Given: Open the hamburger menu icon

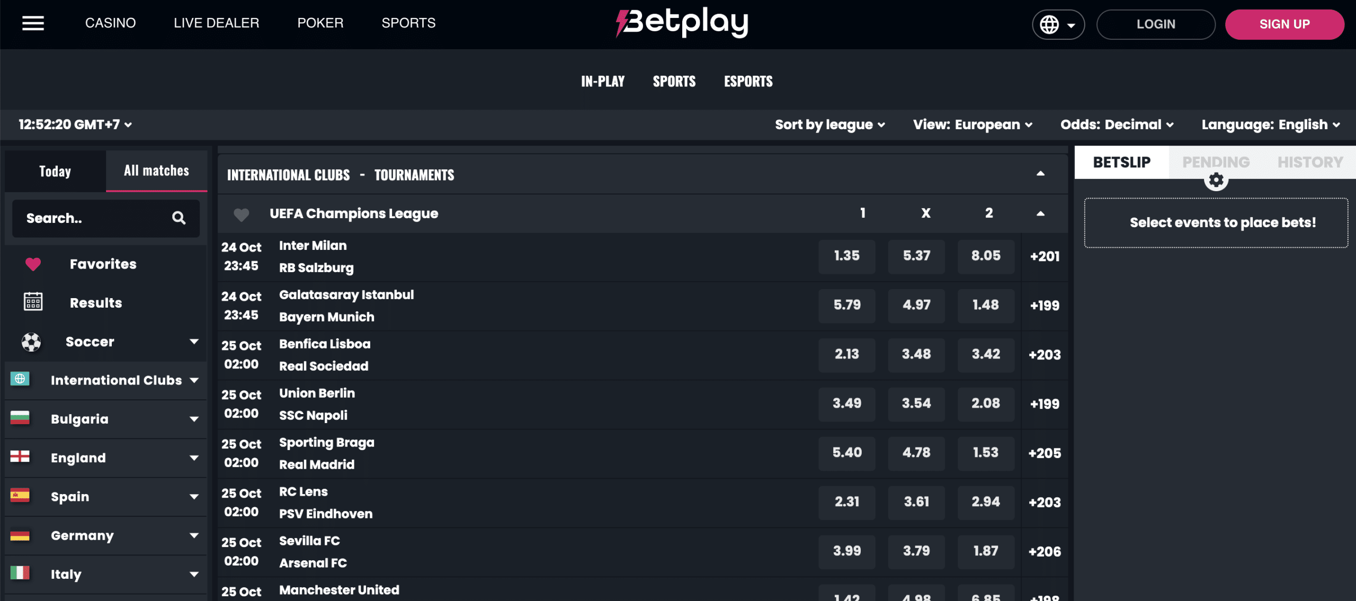Looking at the screenshot, I should pyautogui.click(x=33, y=23).
